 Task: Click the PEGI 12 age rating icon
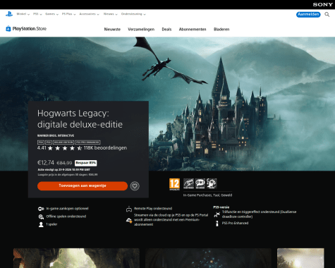click(174, 184)
